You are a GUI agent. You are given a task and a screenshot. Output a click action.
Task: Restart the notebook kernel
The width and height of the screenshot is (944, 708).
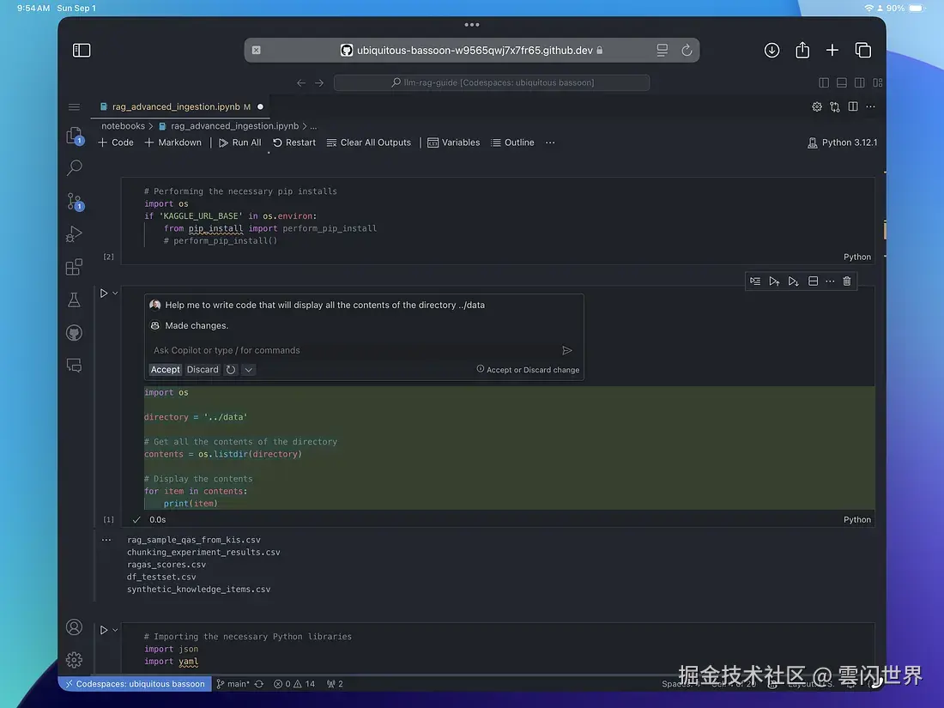[x=294, y=142]
